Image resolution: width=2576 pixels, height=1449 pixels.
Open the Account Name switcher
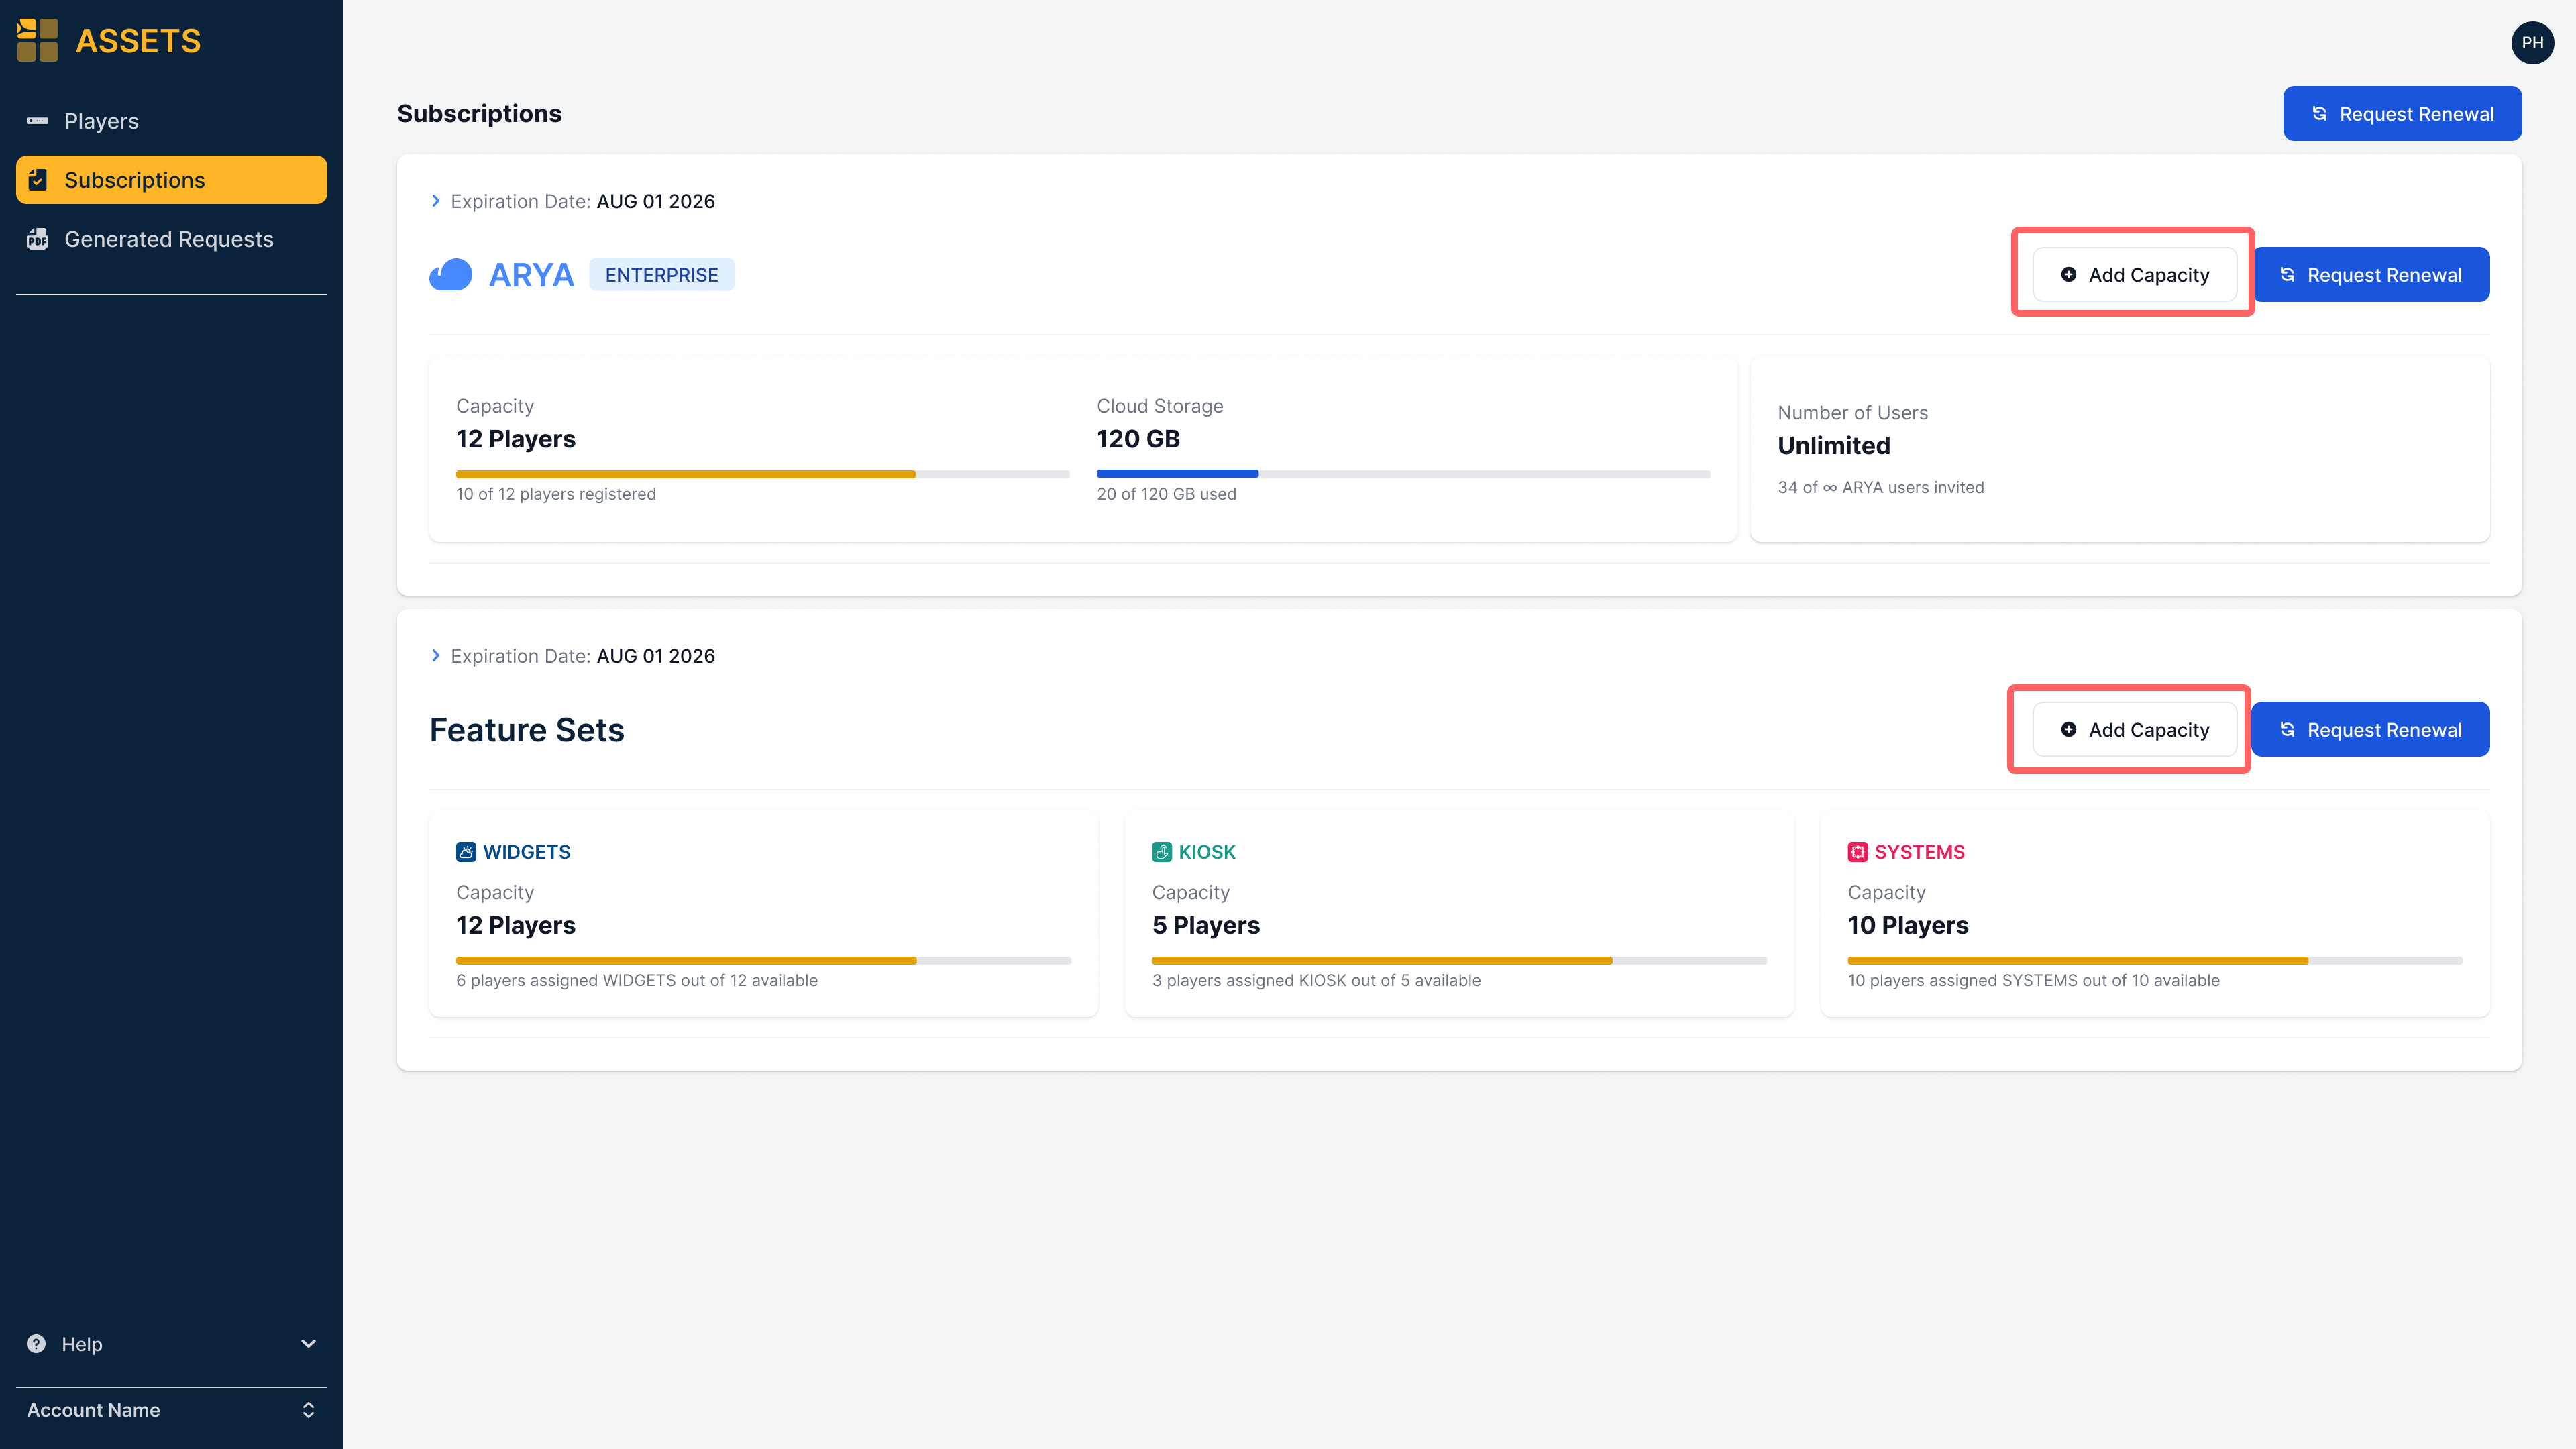tap(171, 1409)
